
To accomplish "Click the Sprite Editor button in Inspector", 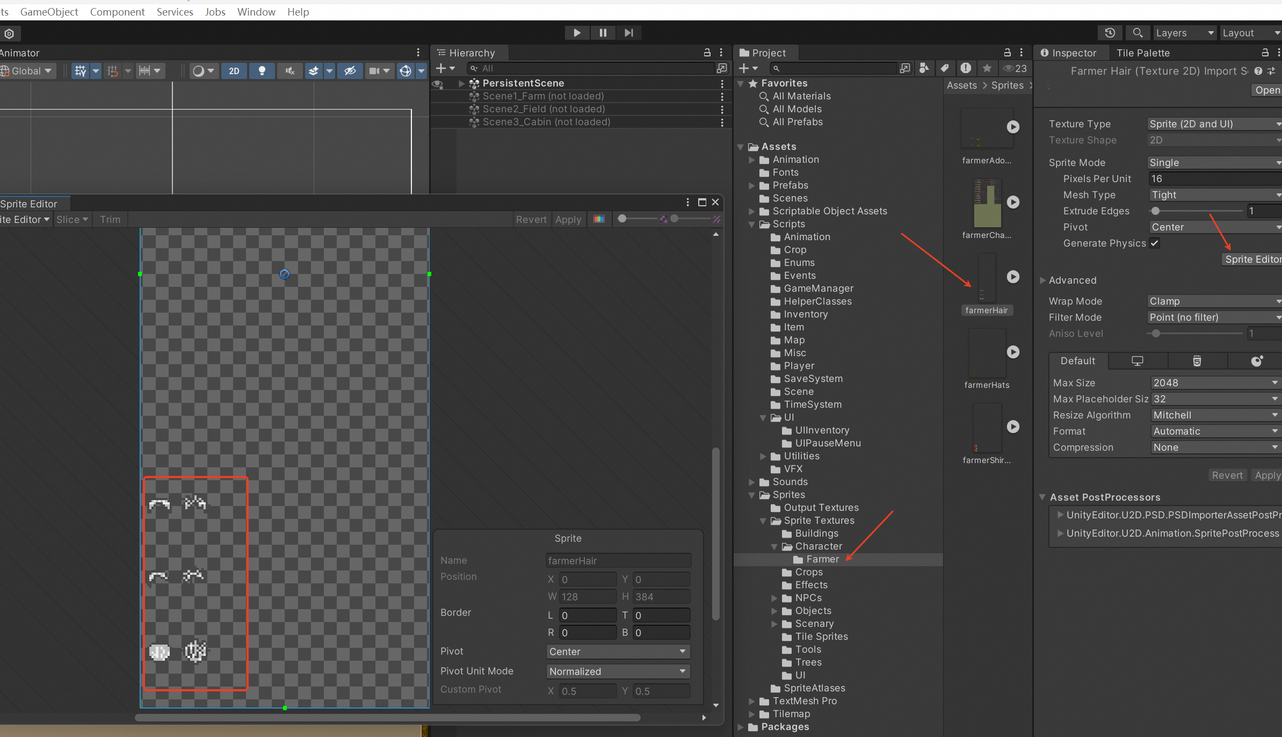I will pos(1252,259).
